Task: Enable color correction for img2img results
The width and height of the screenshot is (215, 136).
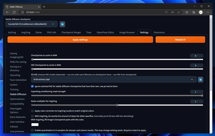Action: coord(32,111)
